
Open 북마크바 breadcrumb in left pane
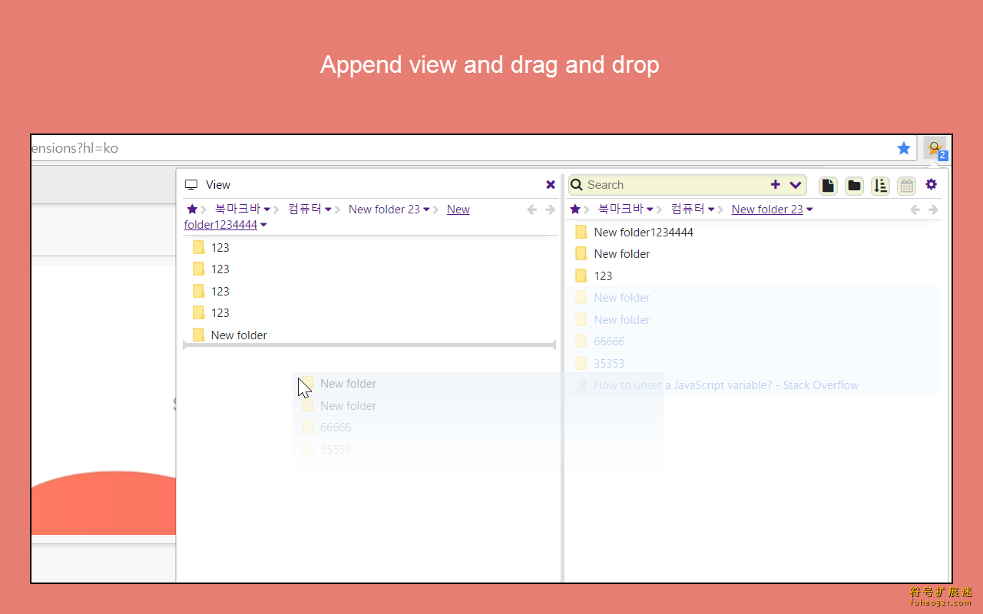coord(238,209)
